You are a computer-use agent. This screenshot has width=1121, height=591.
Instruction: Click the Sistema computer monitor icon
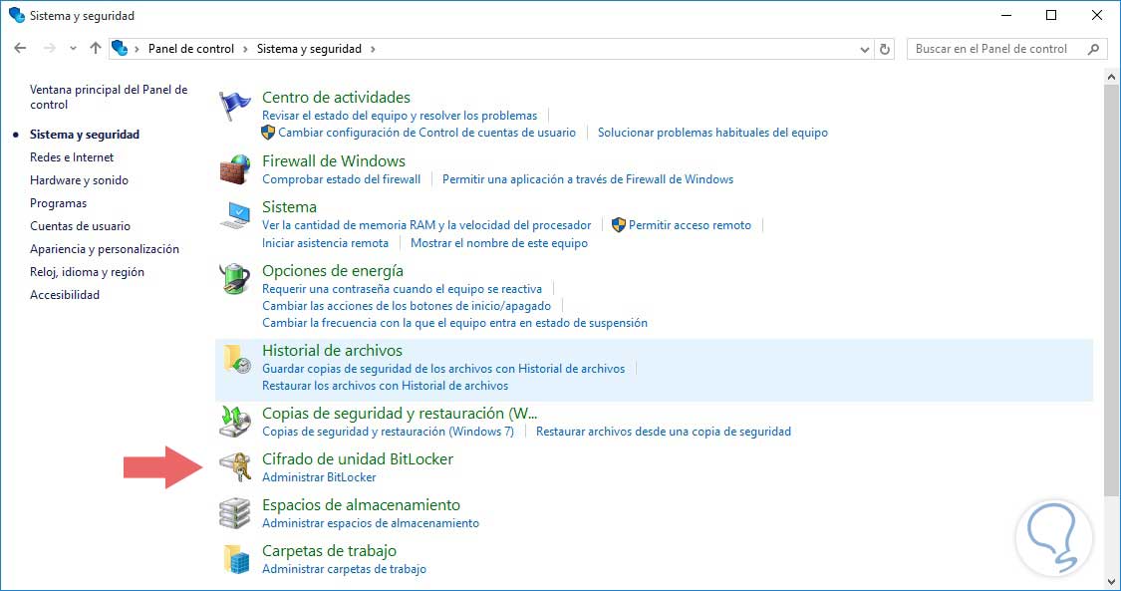click(x=234, y=215)
